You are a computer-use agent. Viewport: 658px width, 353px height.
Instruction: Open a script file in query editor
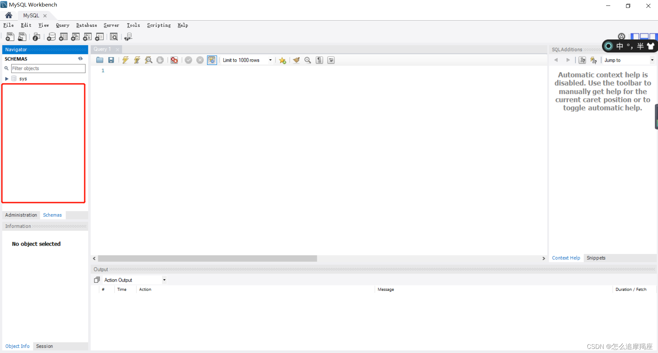100,60
